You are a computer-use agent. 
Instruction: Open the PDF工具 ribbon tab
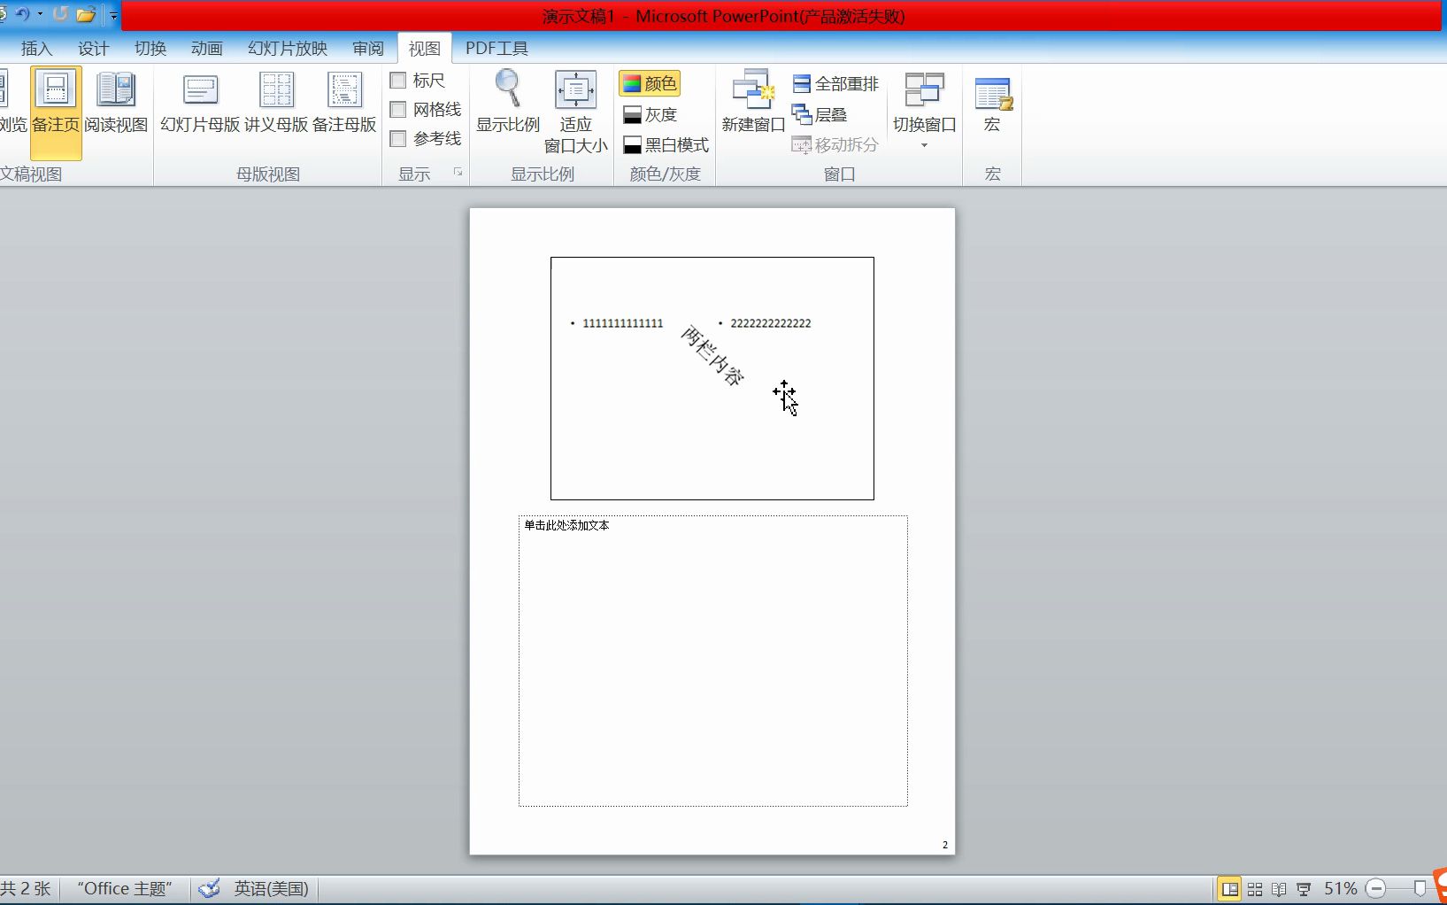pyautogui.click(x=496, y=49)
